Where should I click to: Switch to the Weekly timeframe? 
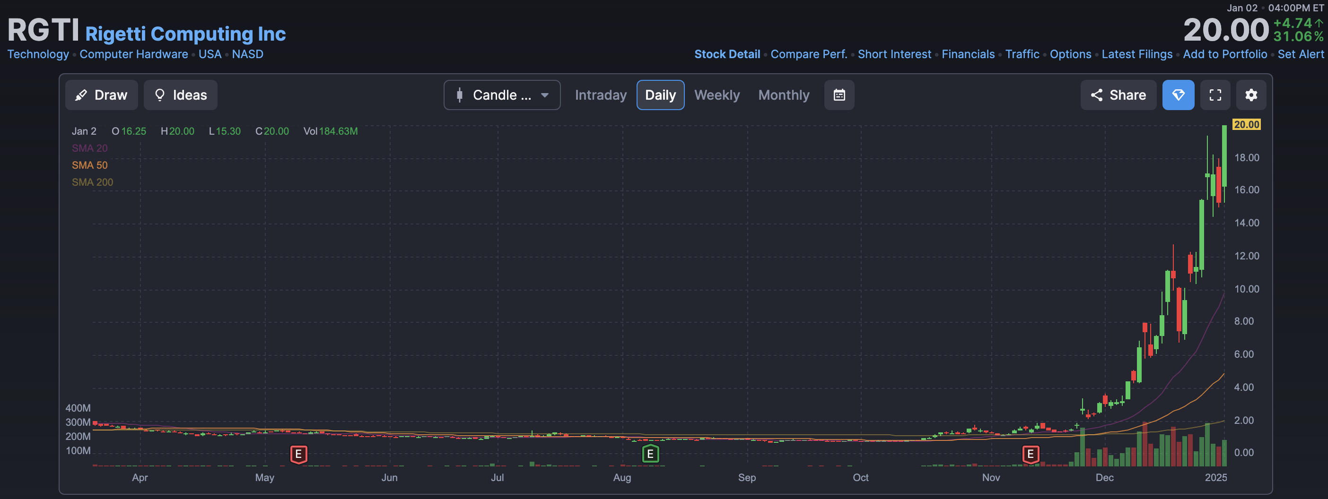[x=717, y=95]
